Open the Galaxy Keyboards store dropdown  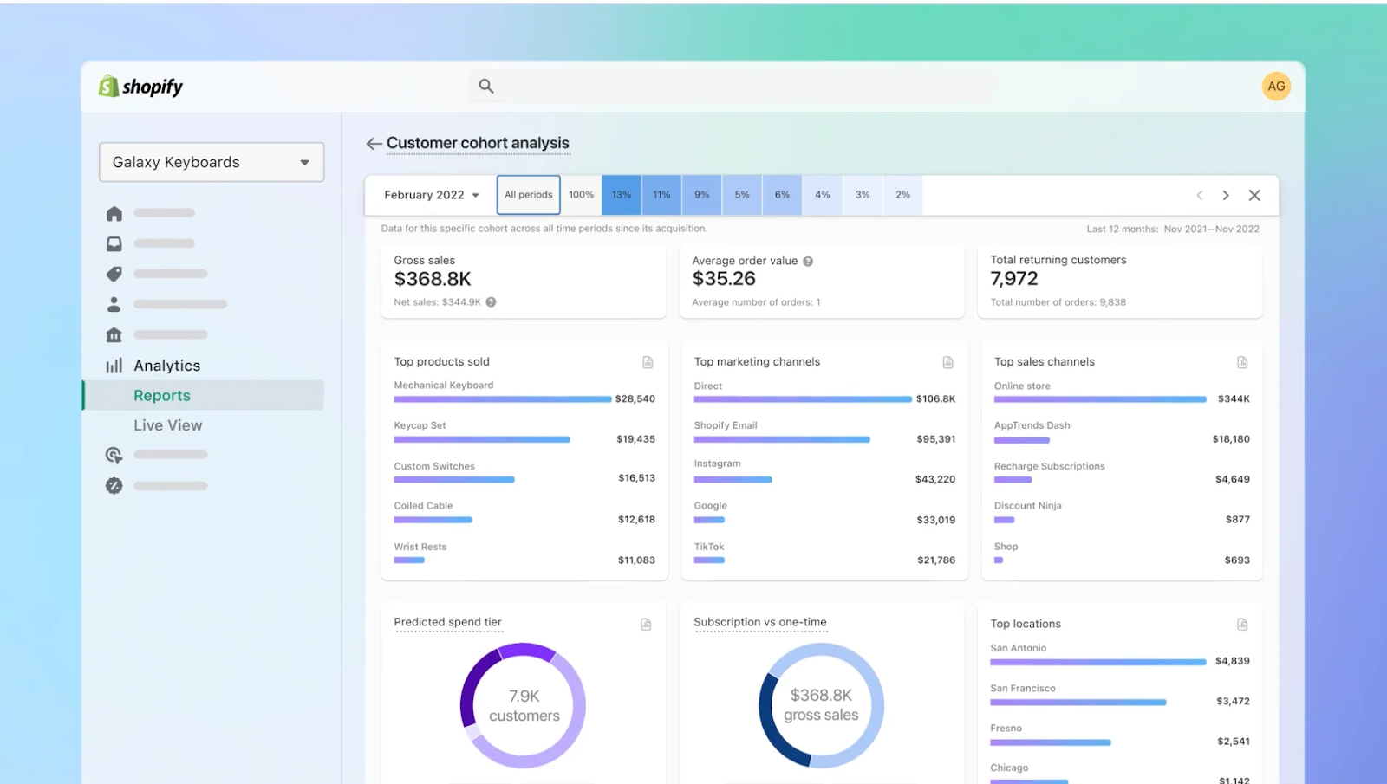[211, 162]
